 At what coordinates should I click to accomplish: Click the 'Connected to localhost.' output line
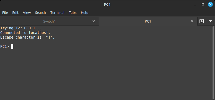pos(25,33)
